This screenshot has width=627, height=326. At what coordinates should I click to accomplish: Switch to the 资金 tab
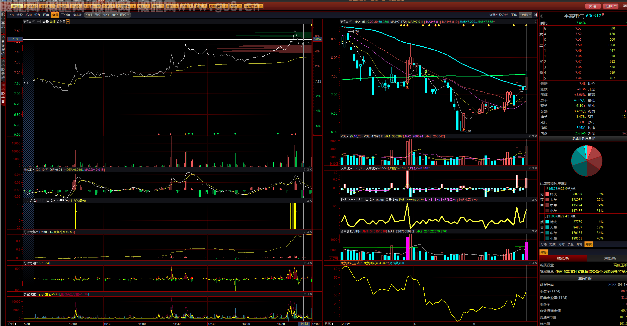tap(571, 244)
